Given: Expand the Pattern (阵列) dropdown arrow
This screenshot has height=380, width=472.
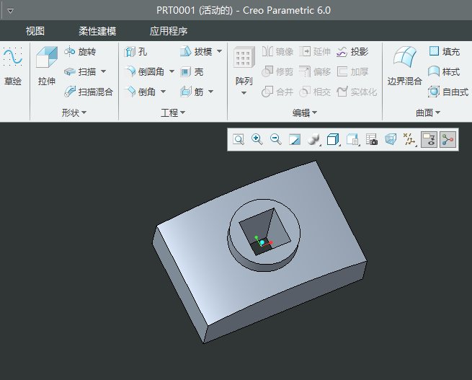Looking at the screenshot, I should tap(244, 93).
